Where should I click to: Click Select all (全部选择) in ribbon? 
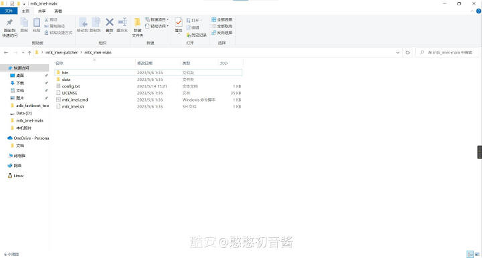(222, 19)
